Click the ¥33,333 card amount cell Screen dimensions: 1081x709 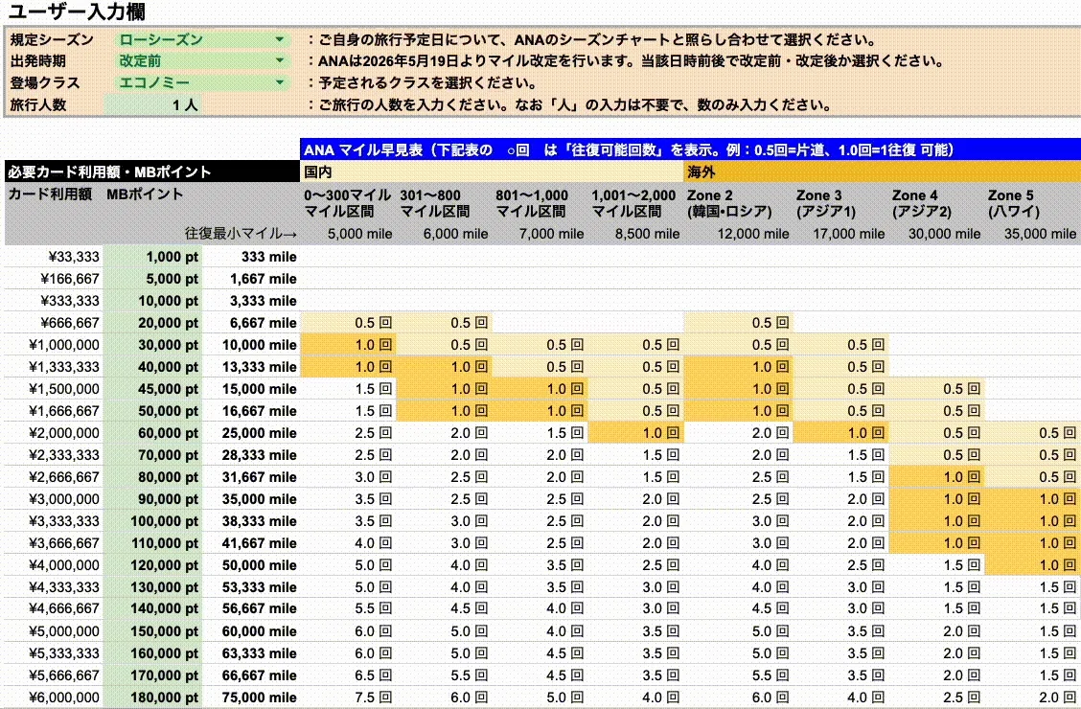[x=55, y=257]
